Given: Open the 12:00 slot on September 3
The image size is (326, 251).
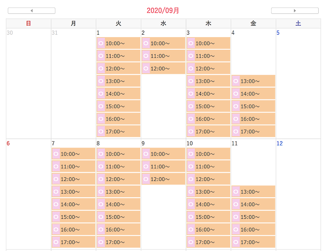Looking at the screenshot, I should [x=208, y=68].
